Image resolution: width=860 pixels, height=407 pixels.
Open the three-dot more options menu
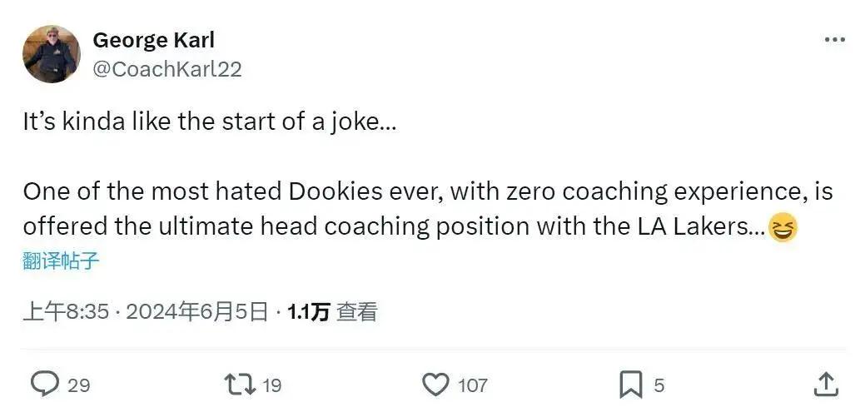(835, 39)
